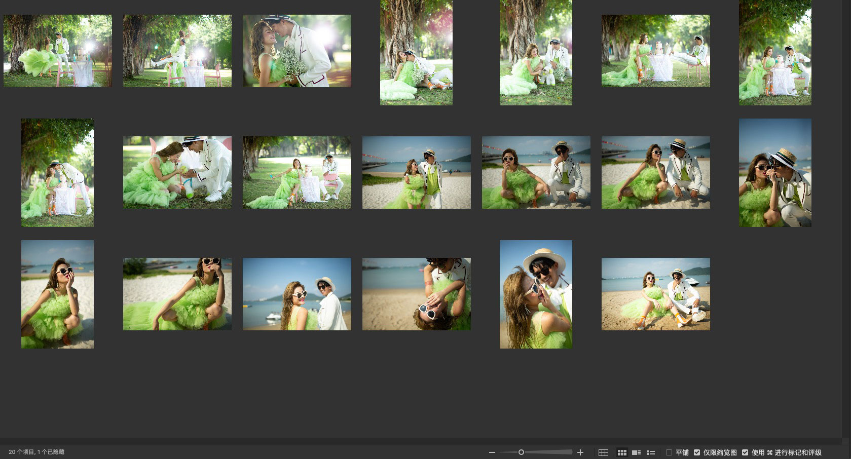Select landscape photo of couple standing on beach
This screenshot has height=459, width=851.
416,172
